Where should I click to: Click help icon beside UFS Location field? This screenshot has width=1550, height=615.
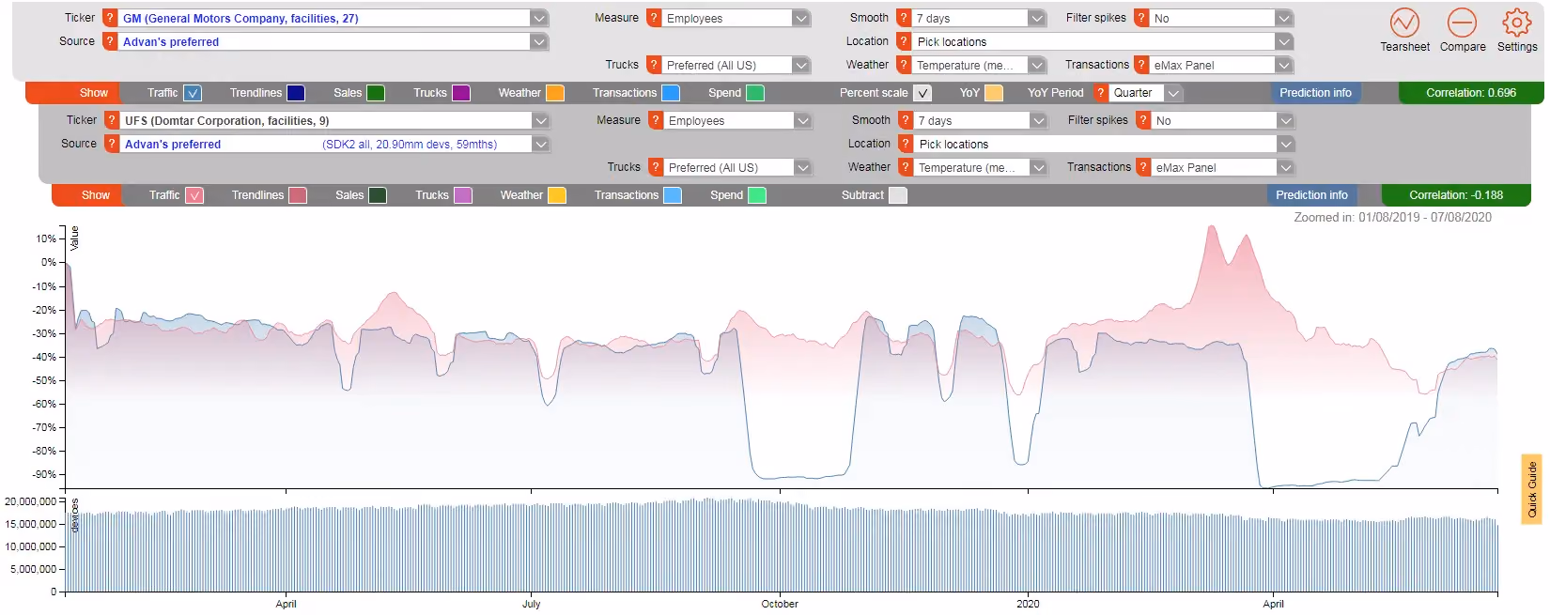[906, 144]
